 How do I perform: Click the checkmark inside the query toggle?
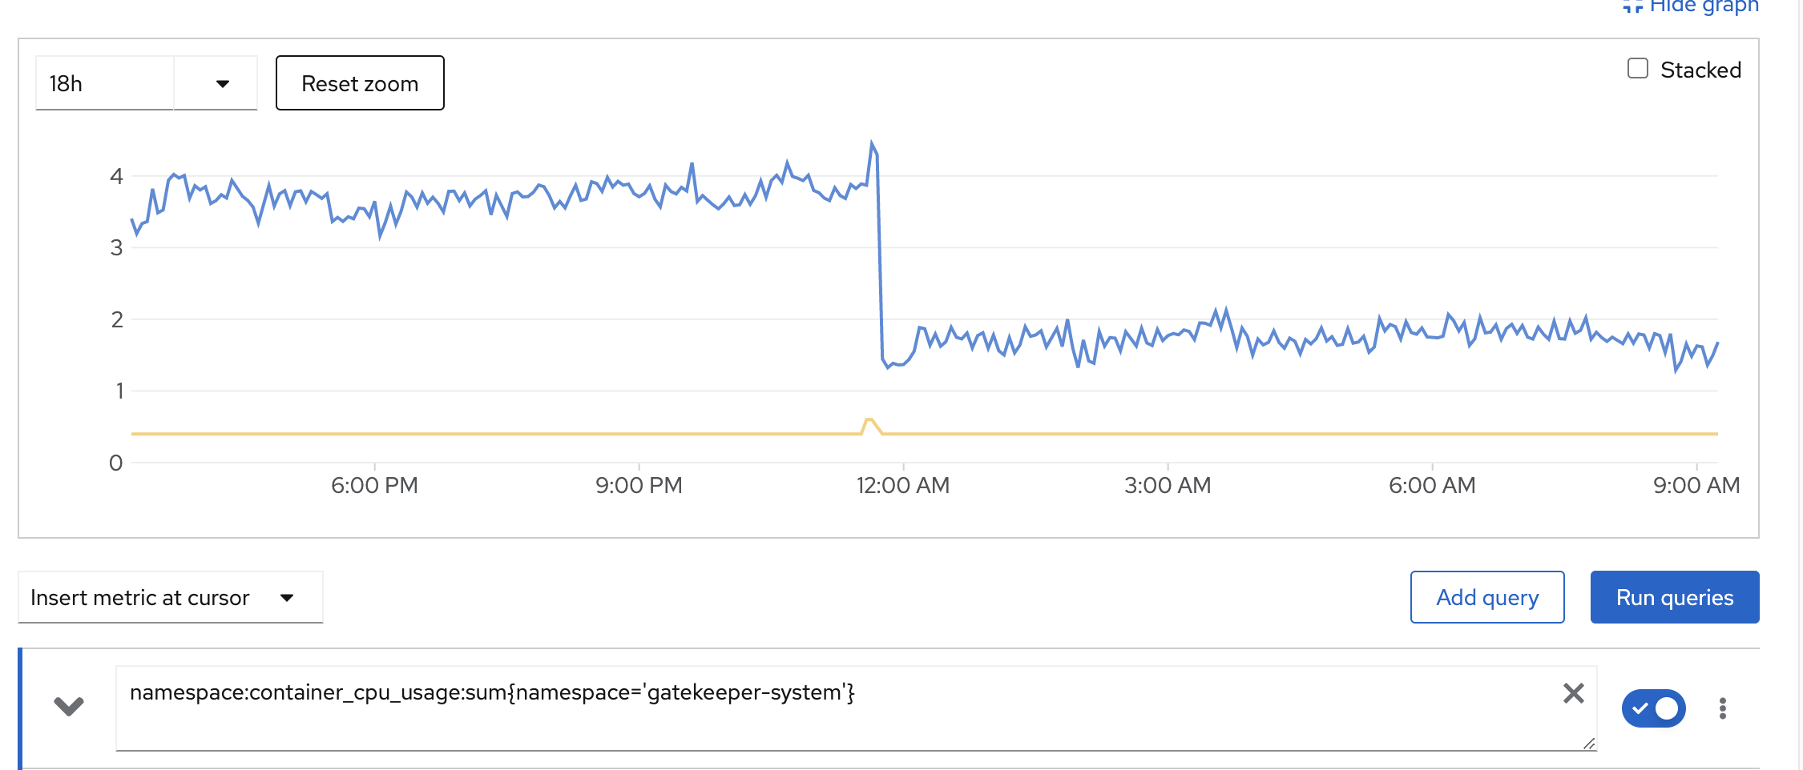pos(1641,708)
